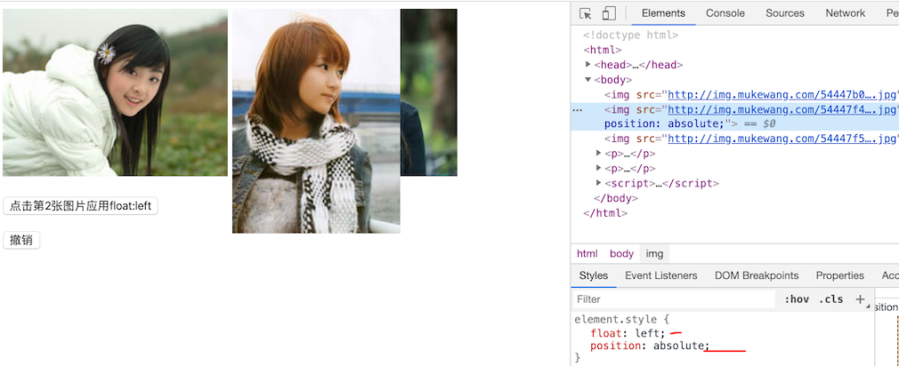Toggle the .cls class editor button
Viewport: 899px width, 366px height.
click(830, 299)
